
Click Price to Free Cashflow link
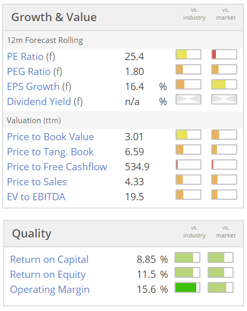(57, 167)
